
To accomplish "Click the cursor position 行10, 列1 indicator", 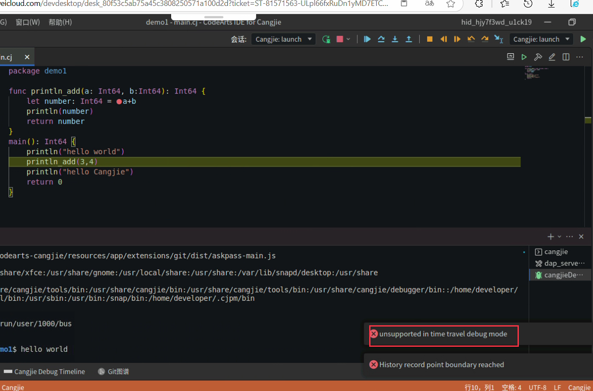I will coord(479,387).
